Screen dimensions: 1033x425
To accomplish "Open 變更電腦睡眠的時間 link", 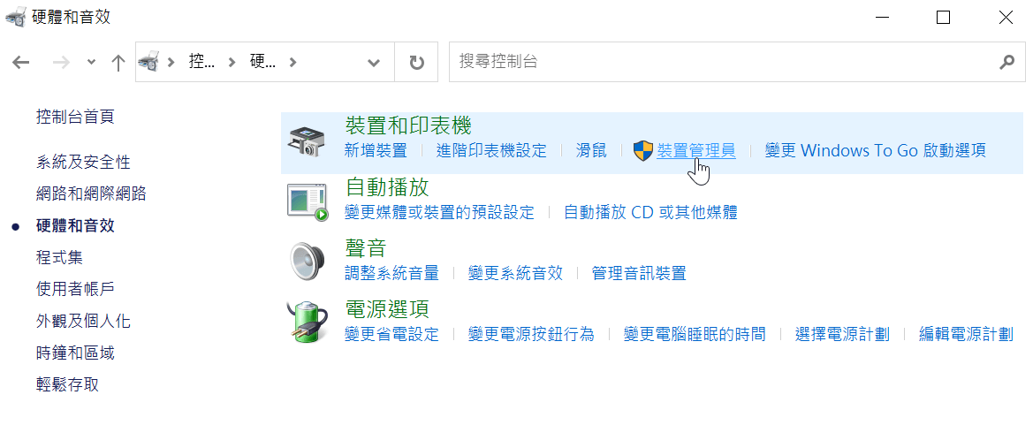I will (x=695, y=334).
